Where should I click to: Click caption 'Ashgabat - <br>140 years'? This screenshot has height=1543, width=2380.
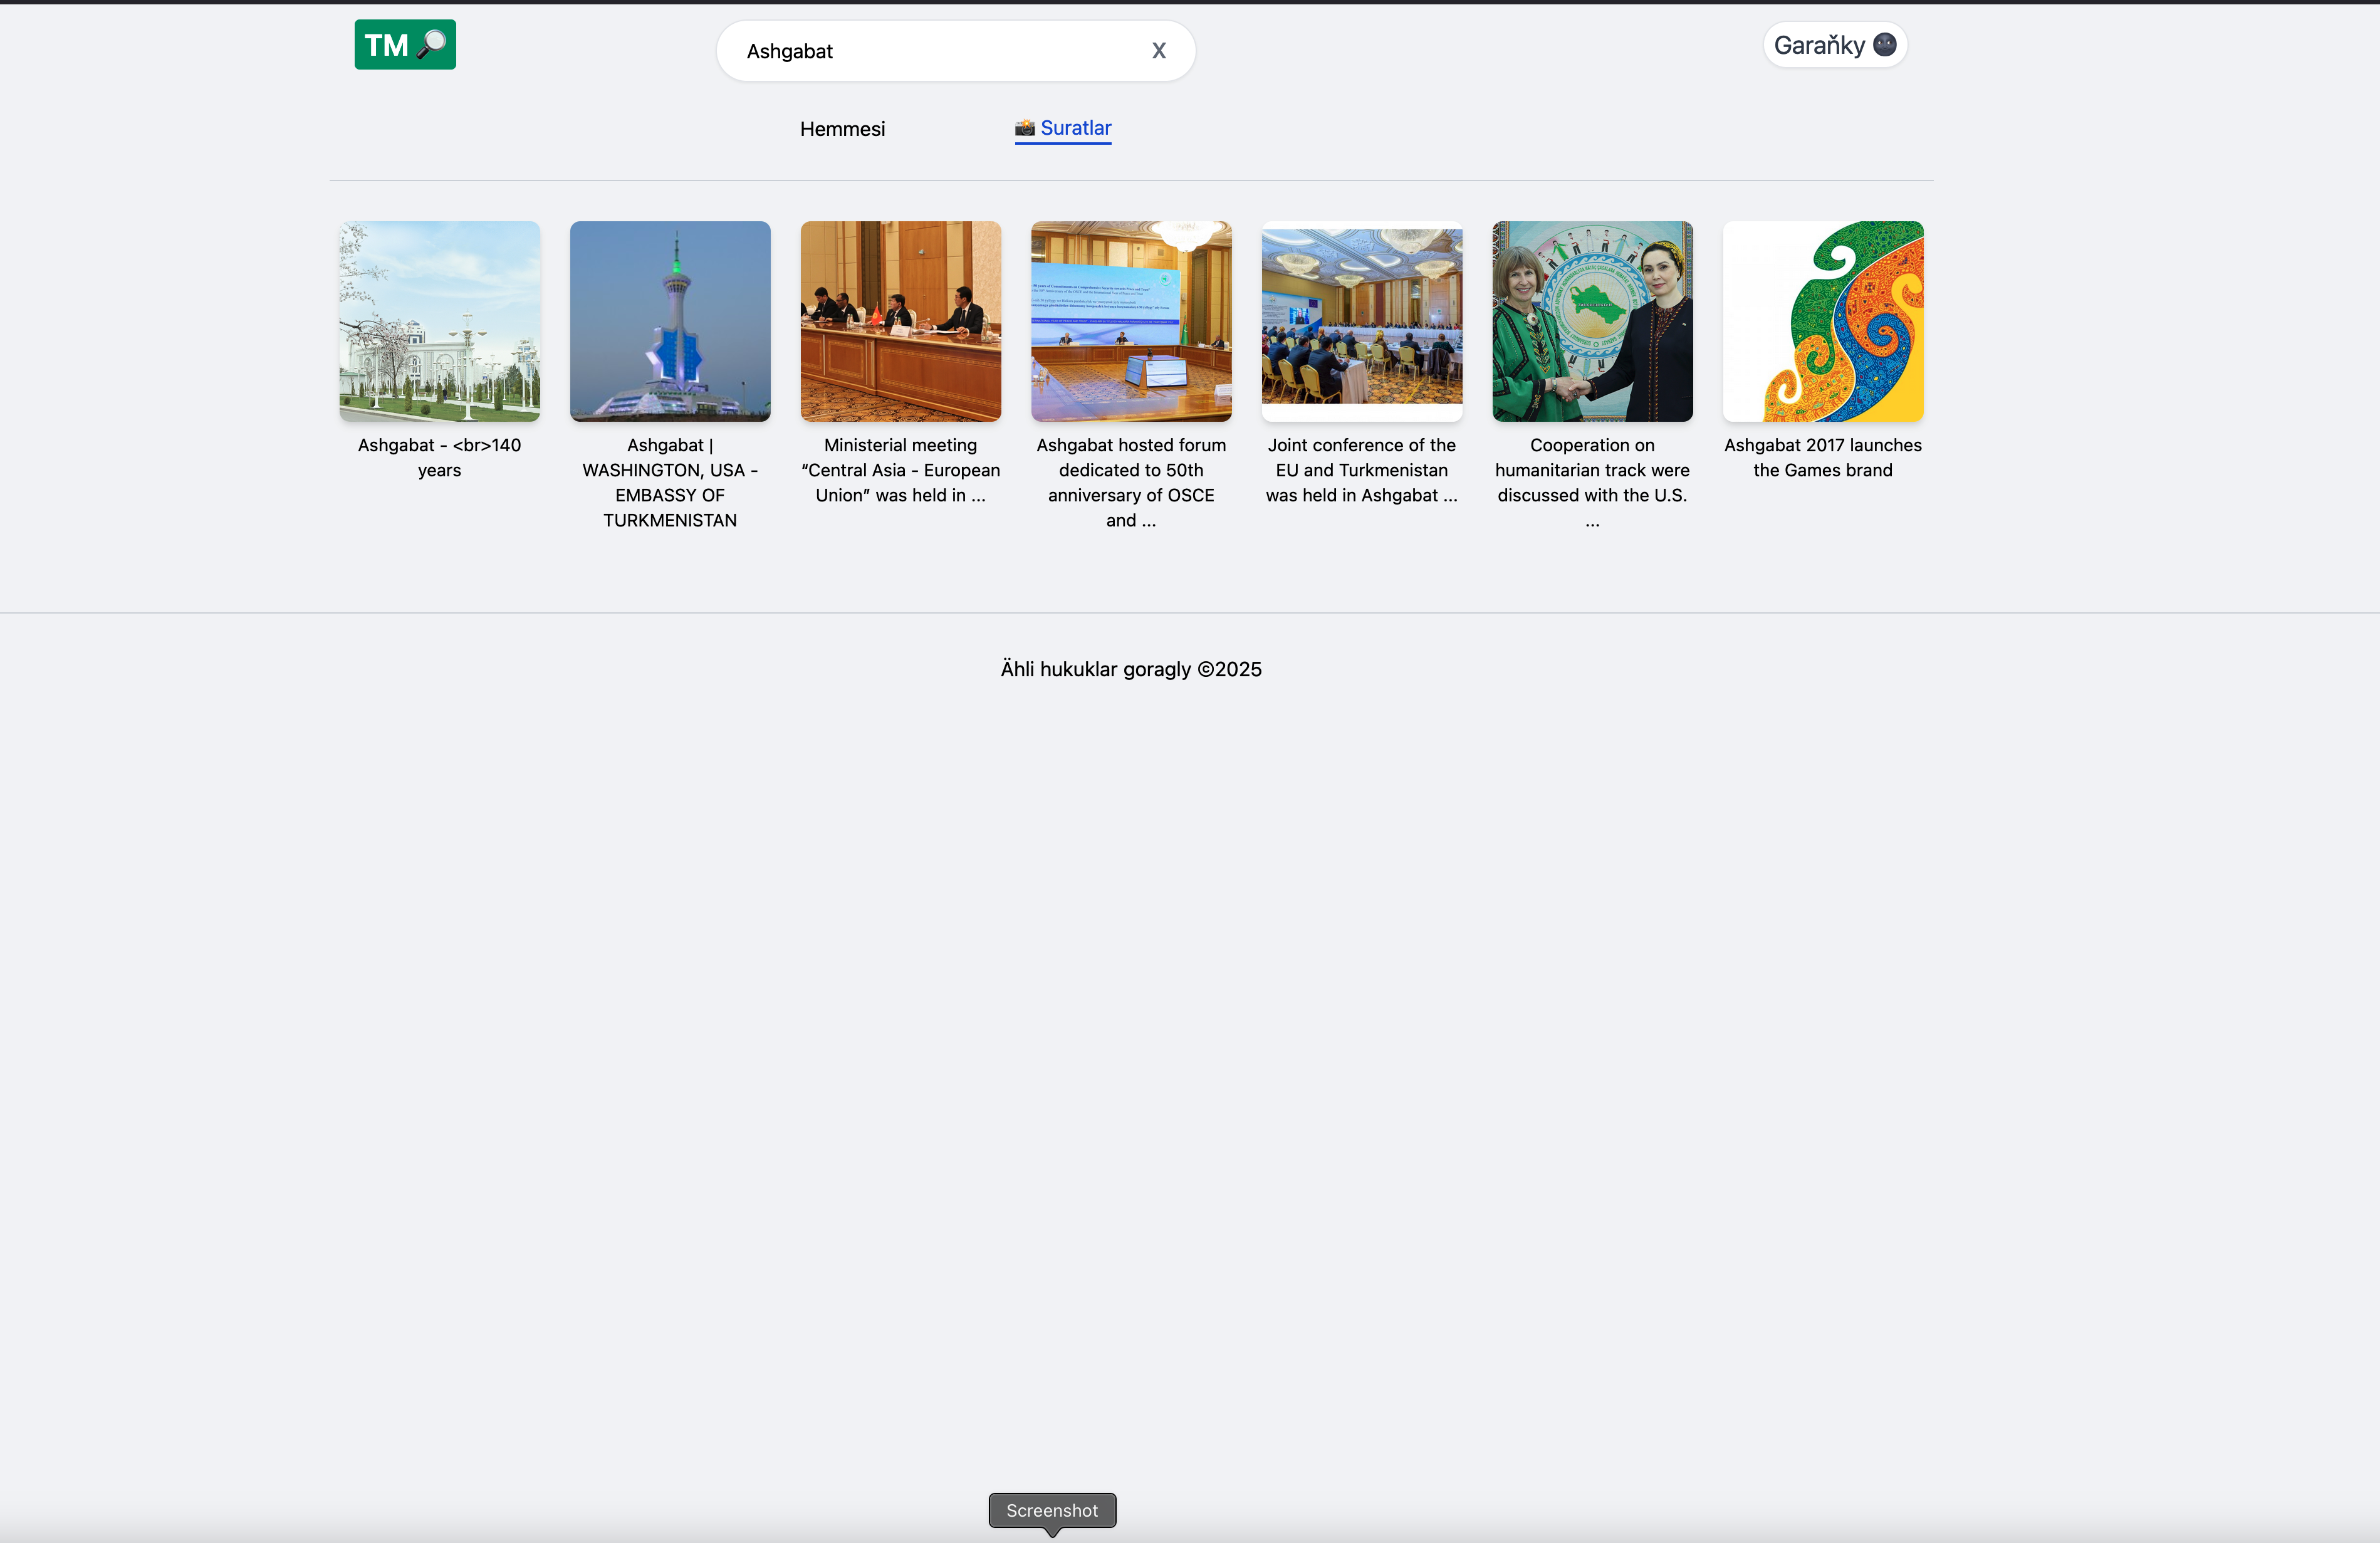click(x=440, y=458)
